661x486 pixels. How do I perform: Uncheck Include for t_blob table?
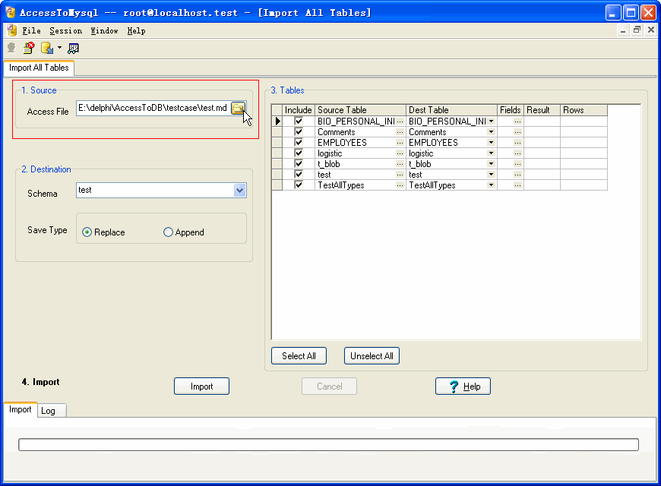click(x=299, y=164)
